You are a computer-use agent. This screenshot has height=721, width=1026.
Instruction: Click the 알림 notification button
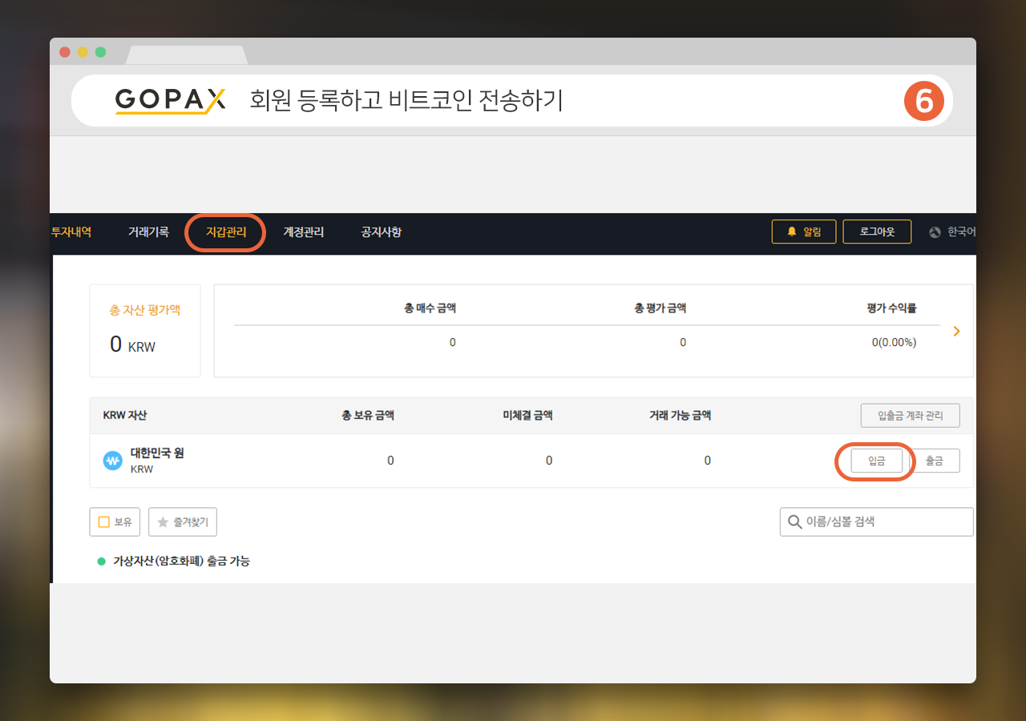pyautogui.click(x=804, y=232)
